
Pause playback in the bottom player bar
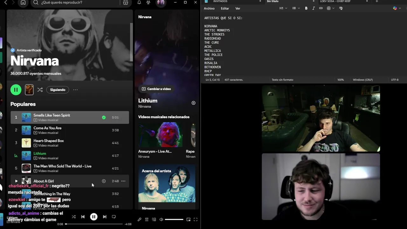click(94, 217)
